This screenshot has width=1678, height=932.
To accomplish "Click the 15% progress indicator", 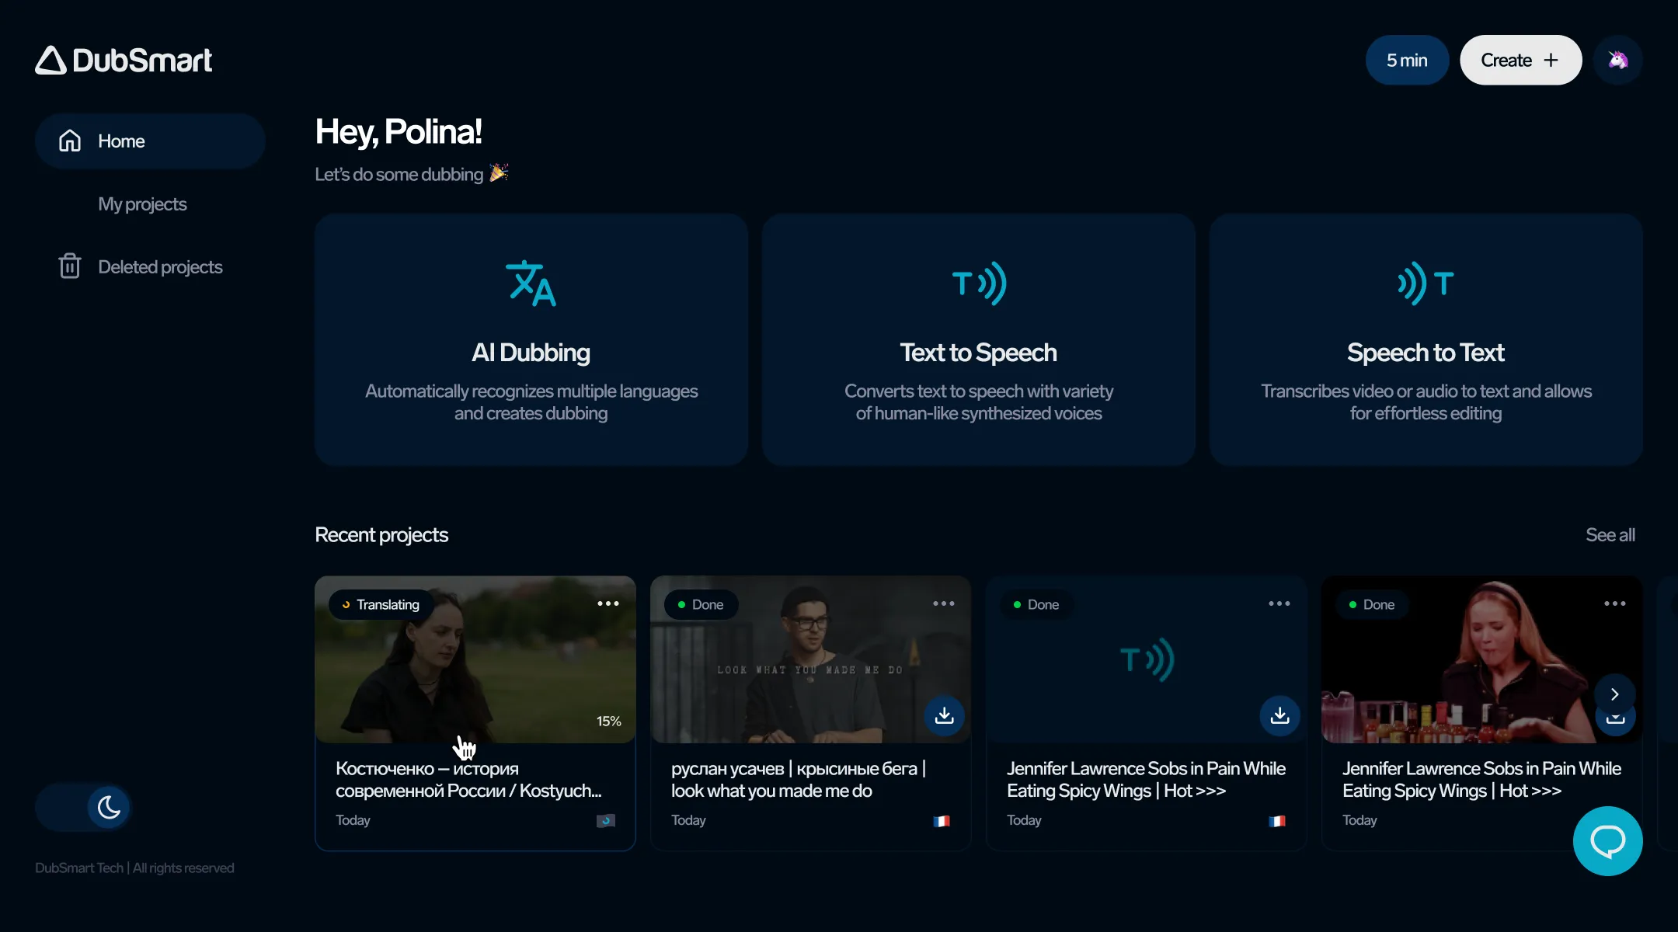I will click(x=609, y=722).
